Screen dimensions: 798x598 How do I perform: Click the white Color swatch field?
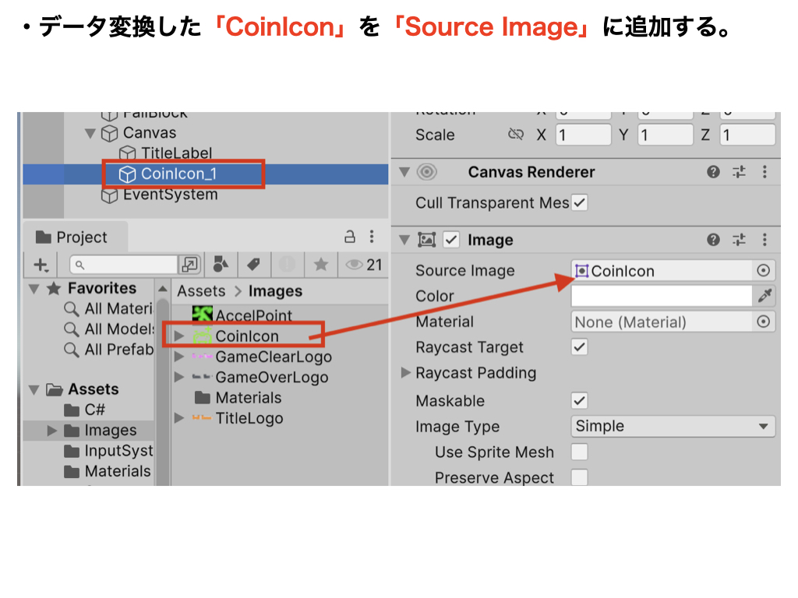click(661, 296)
